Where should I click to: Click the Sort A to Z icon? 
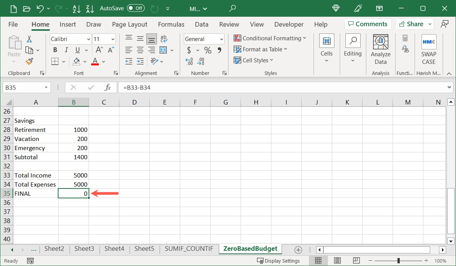[x=76, y=8]
